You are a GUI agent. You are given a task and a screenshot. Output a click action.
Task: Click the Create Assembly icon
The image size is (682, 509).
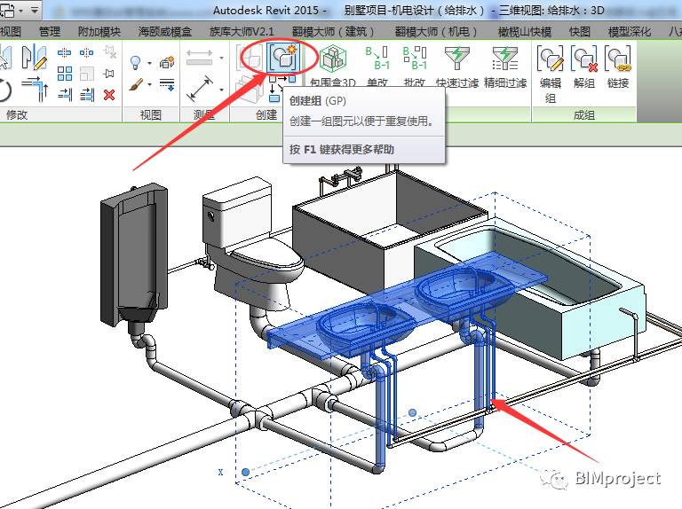coord(250,58)
